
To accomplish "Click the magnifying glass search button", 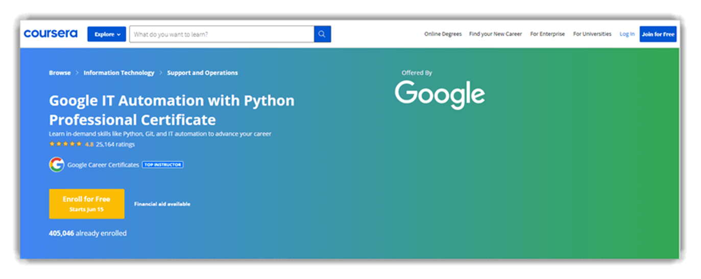I will coord(322,34).
